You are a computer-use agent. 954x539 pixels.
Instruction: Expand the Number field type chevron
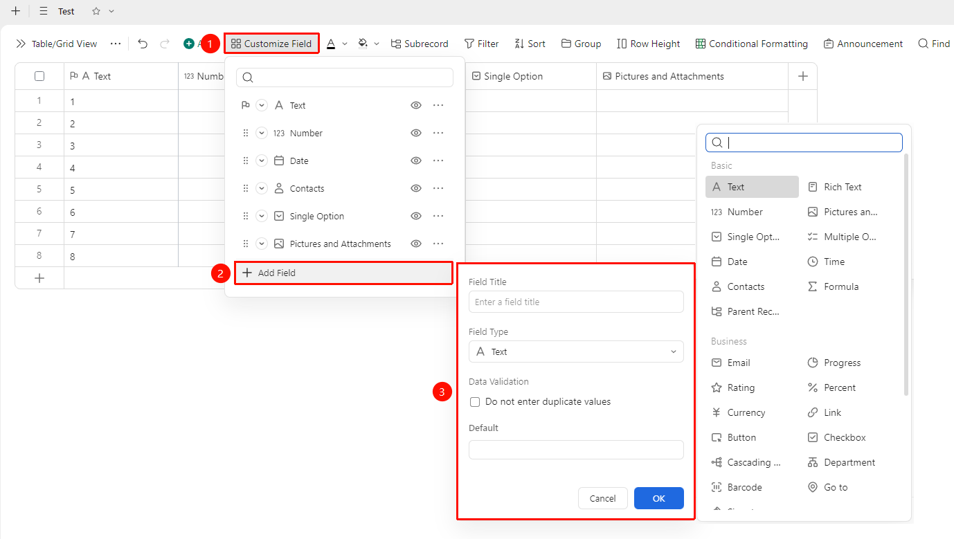click(x=262, y=133)
